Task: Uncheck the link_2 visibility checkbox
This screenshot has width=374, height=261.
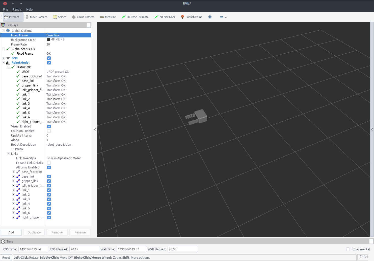Action: (x=49, y=195)
